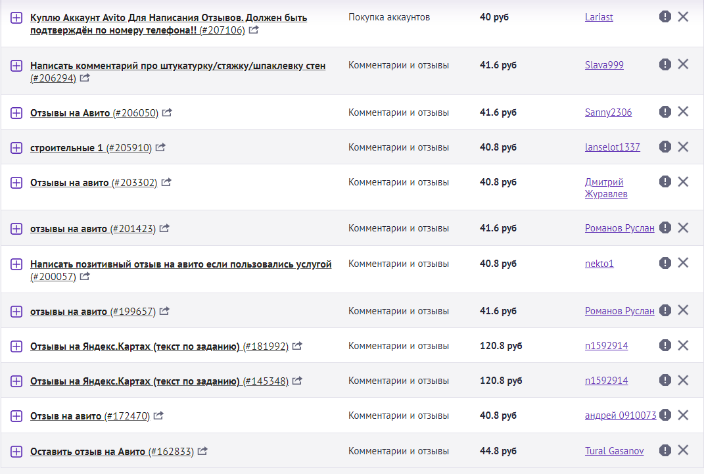Remove the lanselot1337 task with X
The image size is (704, 474).
(x=683, y=147)
